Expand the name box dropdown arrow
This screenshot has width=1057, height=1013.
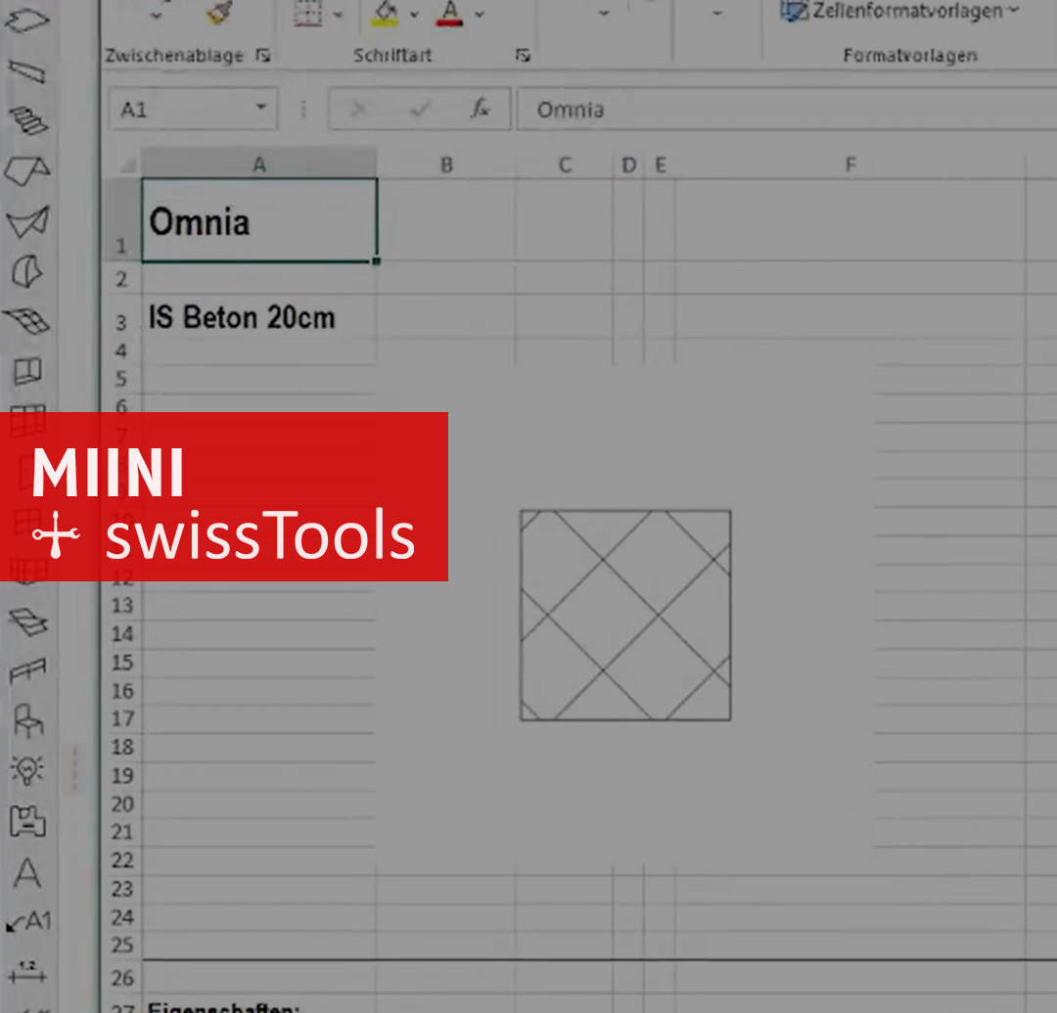(261, 107)
